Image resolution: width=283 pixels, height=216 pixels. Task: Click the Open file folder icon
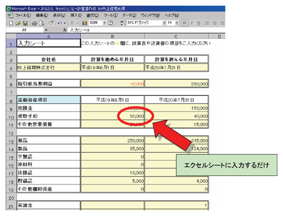(x=18, y=23)
